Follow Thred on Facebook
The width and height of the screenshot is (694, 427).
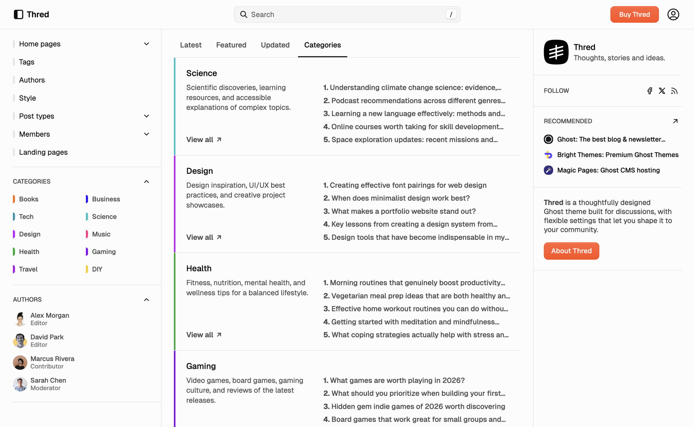pos(650,91)
